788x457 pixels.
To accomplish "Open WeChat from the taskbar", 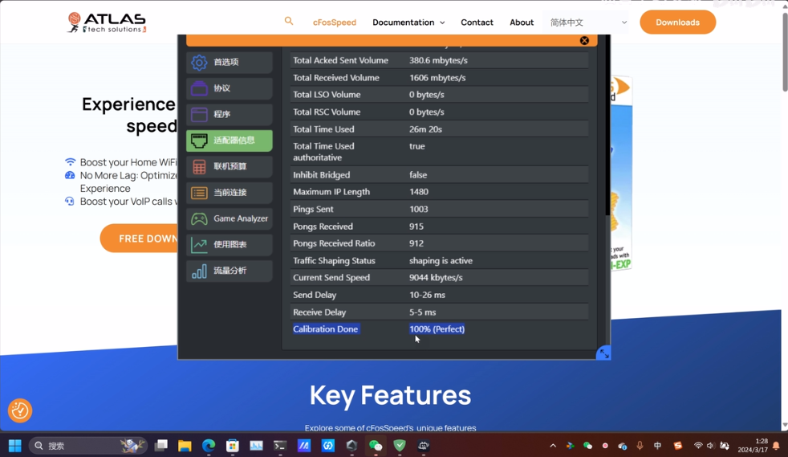I will (x=376, y=446).
